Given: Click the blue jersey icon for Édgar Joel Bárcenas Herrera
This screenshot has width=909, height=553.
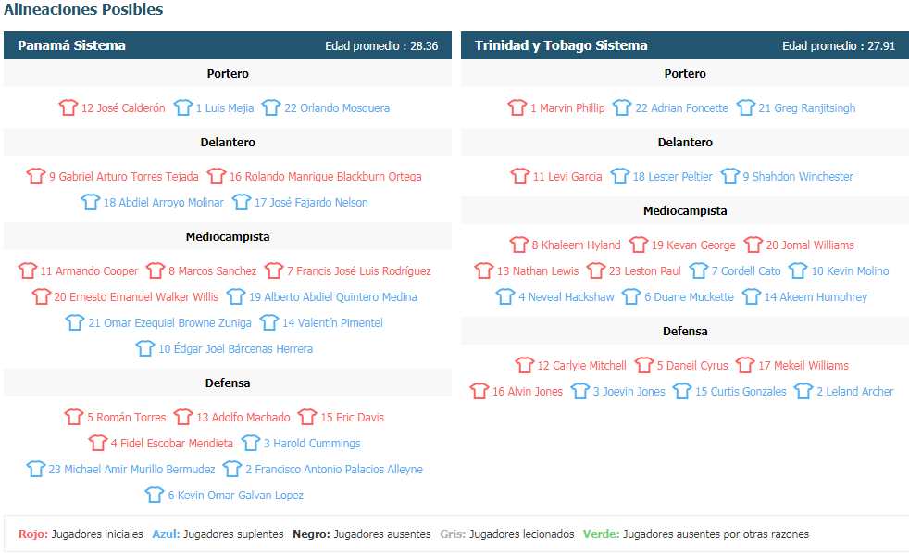Looking at the screenshot, I should point(145,348).
